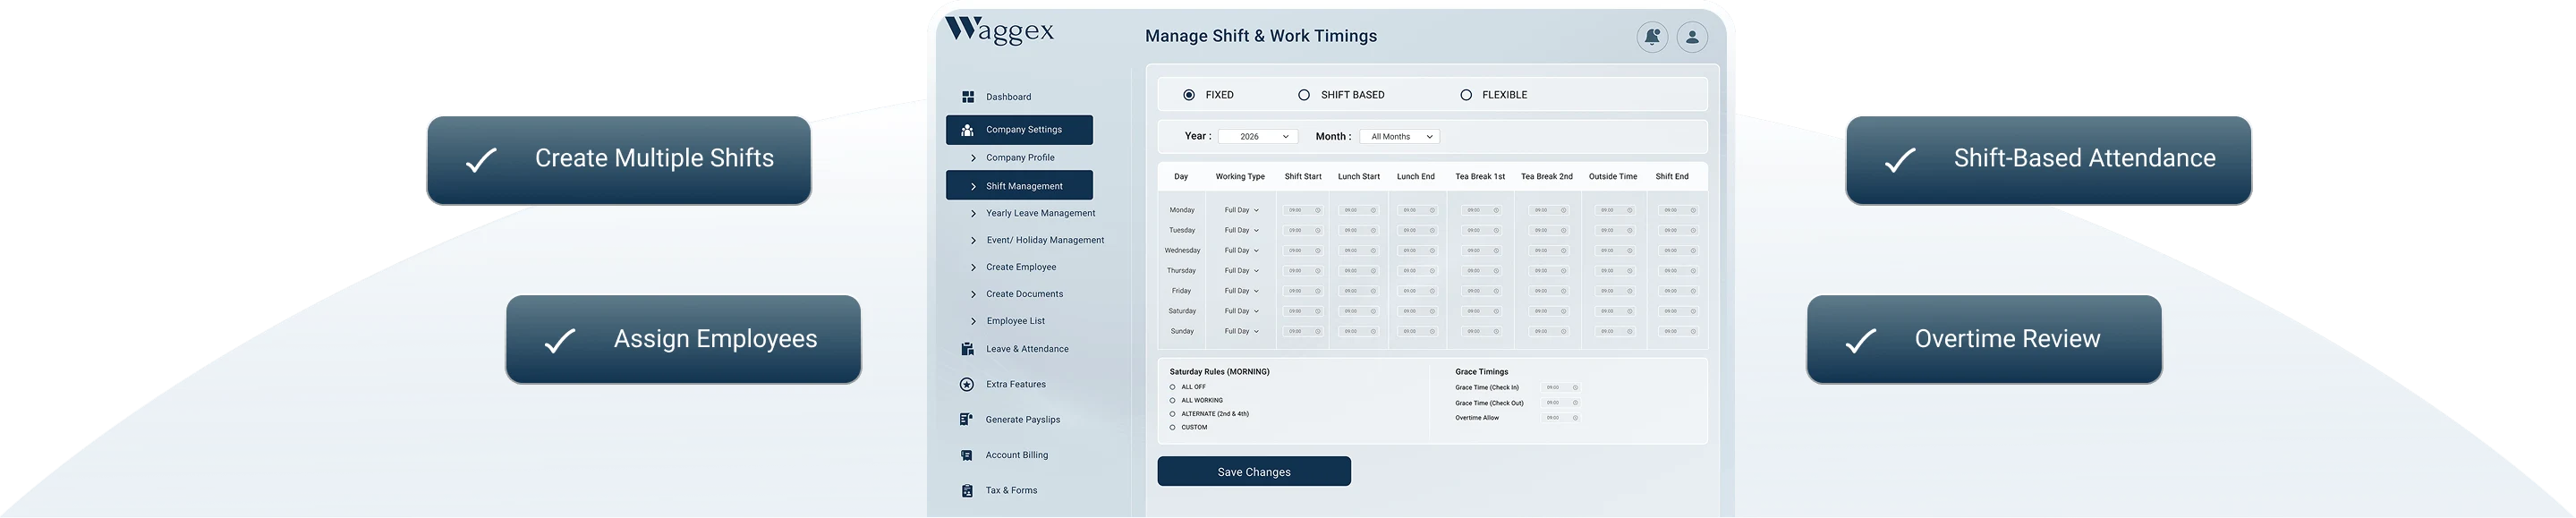Click the Generate Payslips icon

[967, 420]
